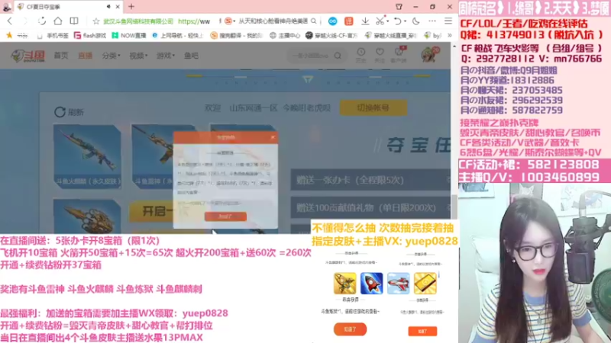Click the search magnifier in the browser search box
This screenshot has width=611, height=343.
tap(314, 21)
